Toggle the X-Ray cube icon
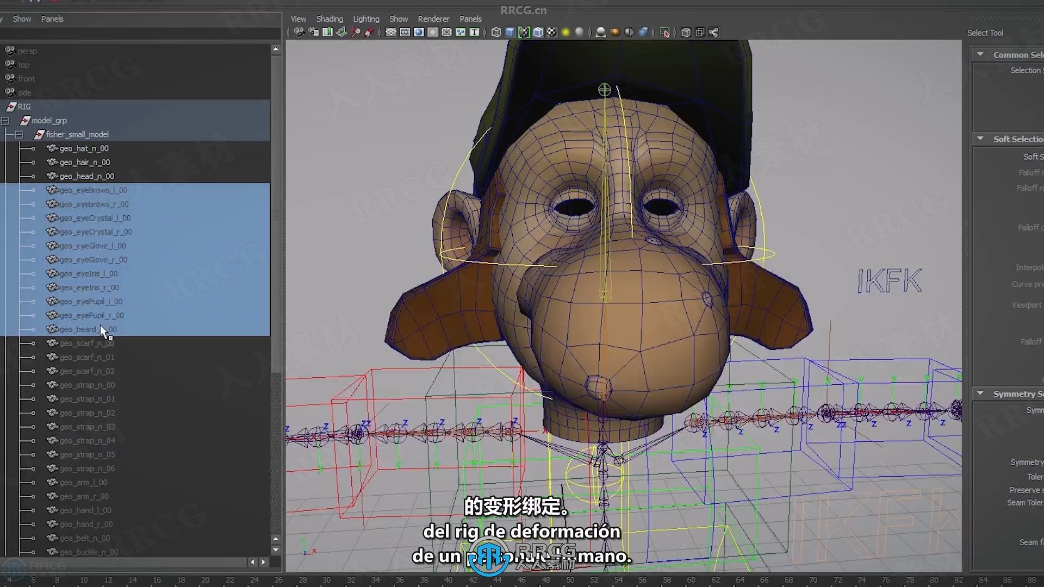Screen dimensions: 1044x587 click(x=686, y=33)
